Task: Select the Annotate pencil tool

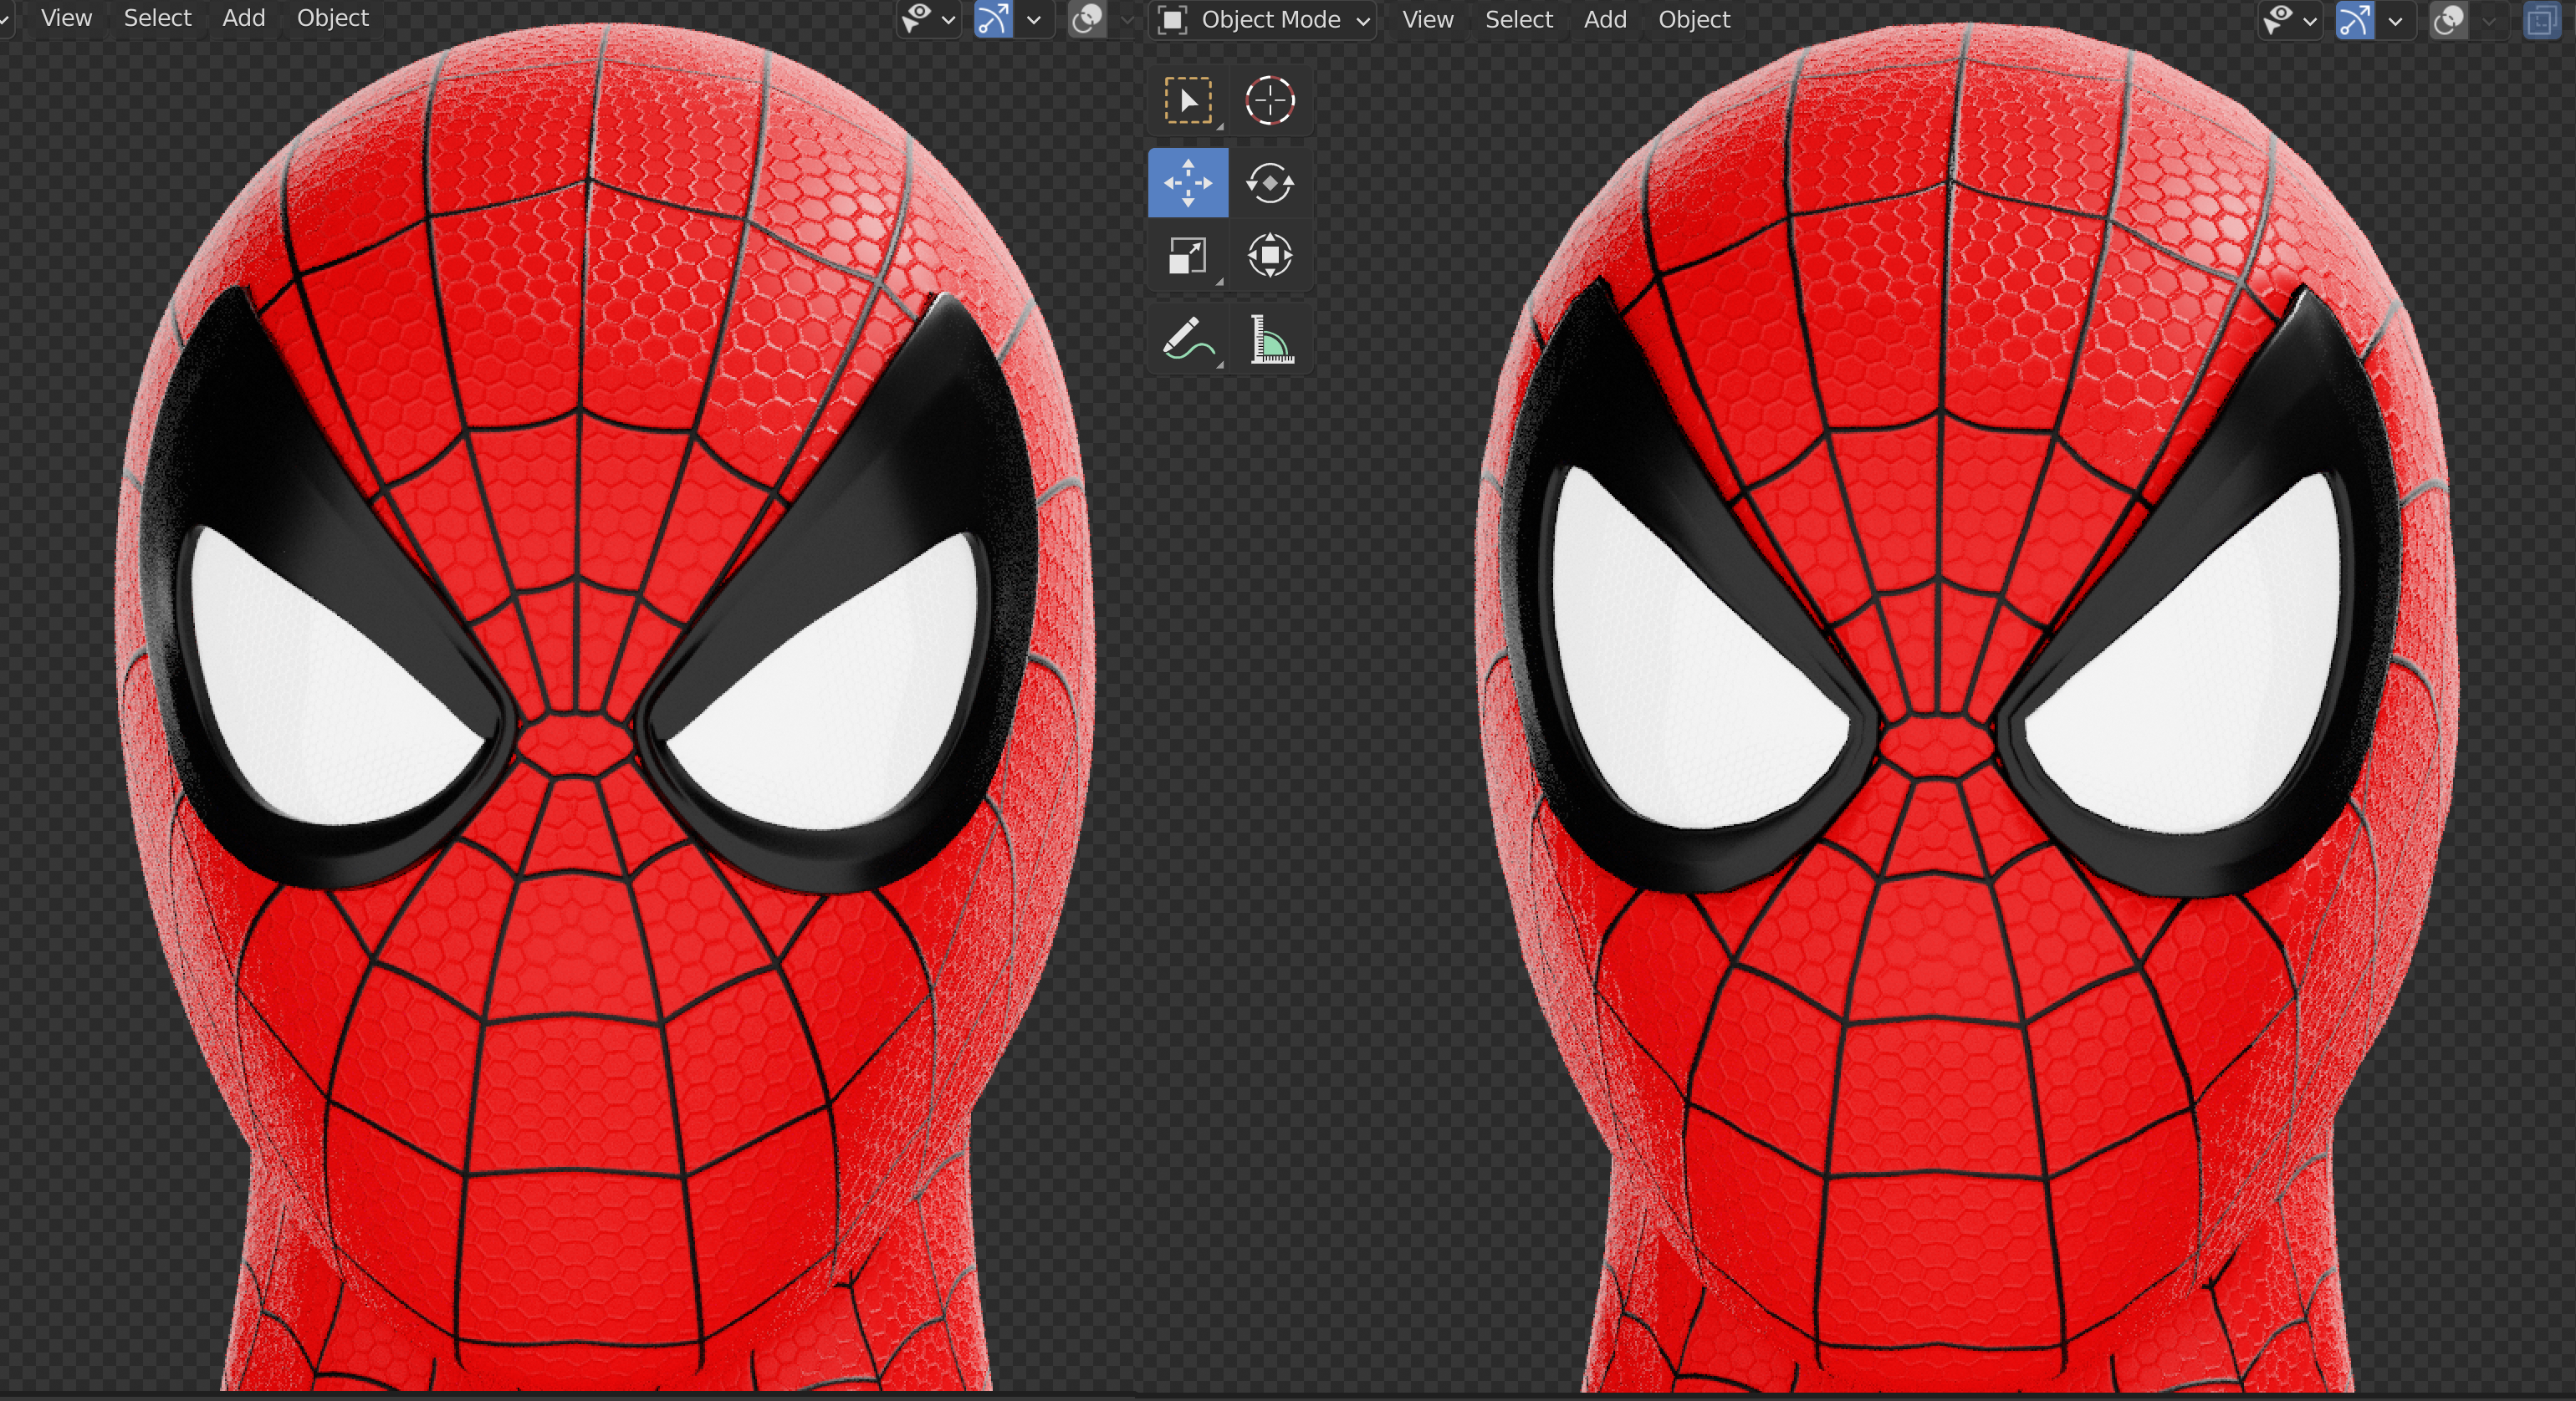Action: click(1187, 339)
